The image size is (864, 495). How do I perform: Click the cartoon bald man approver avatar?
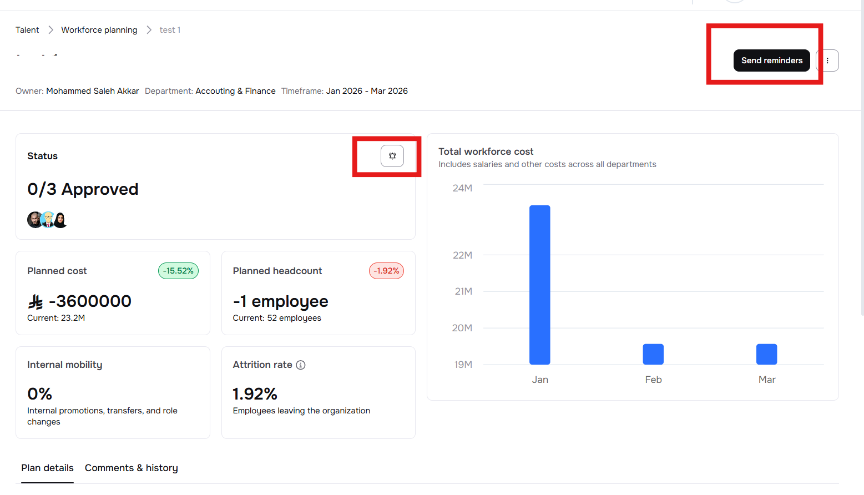(48, 220)
